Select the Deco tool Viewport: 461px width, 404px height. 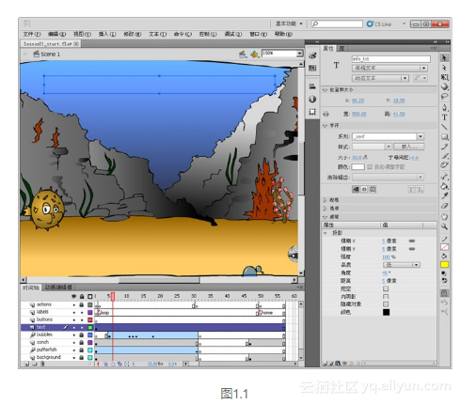pos(444,165)
